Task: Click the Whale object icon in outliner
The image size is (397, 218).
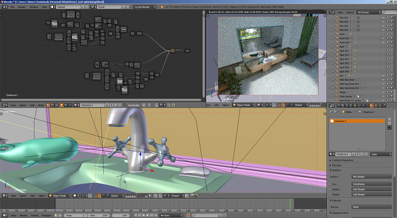Action: pos(337,92)
